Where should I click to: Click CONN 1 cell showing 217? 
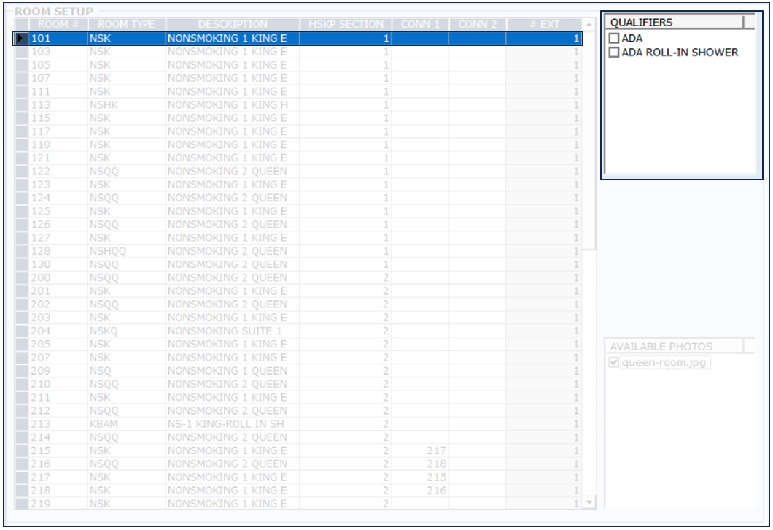[420, 450]
